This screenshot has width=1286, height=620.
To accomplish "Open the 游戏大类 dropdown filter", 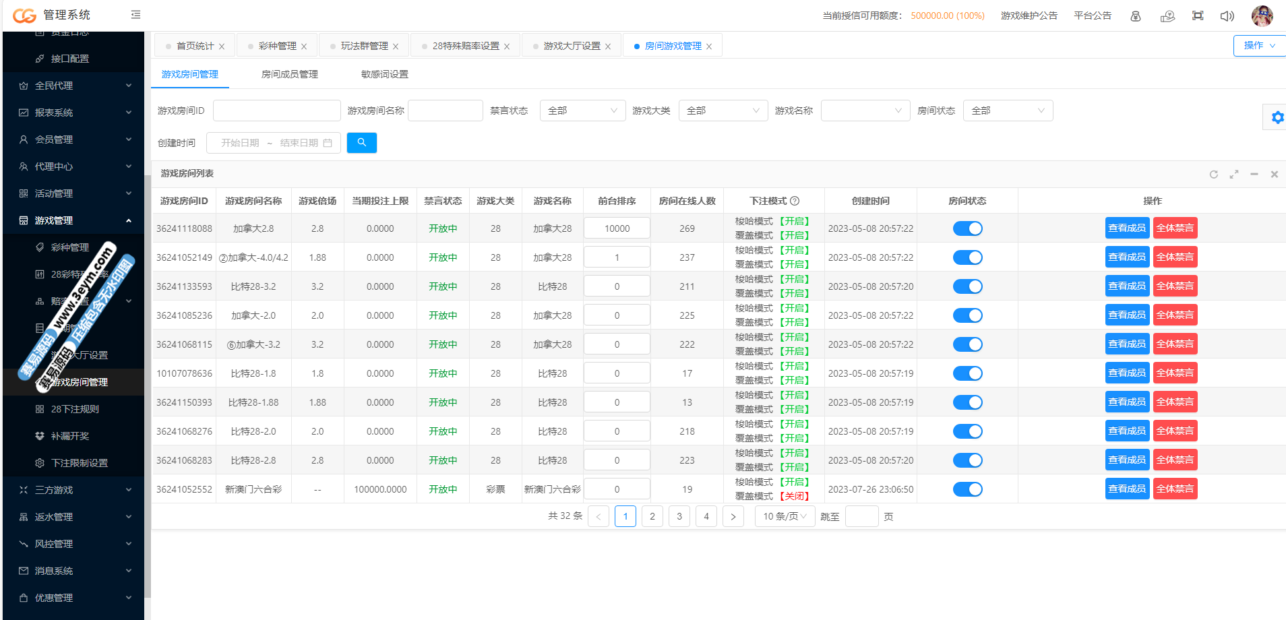I will pos(723,111).
